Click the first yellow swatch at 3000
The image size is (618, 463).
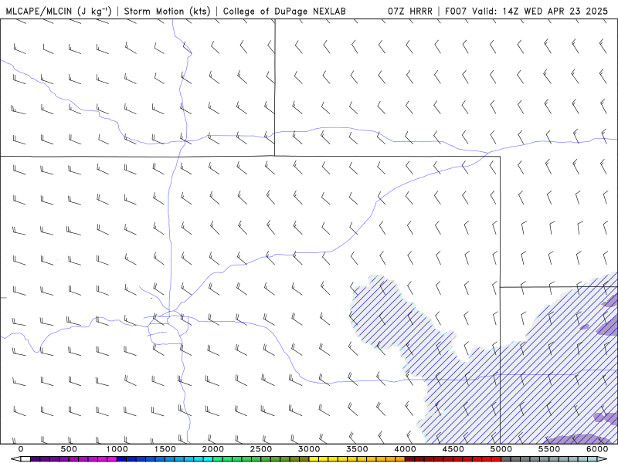point(314,458)
